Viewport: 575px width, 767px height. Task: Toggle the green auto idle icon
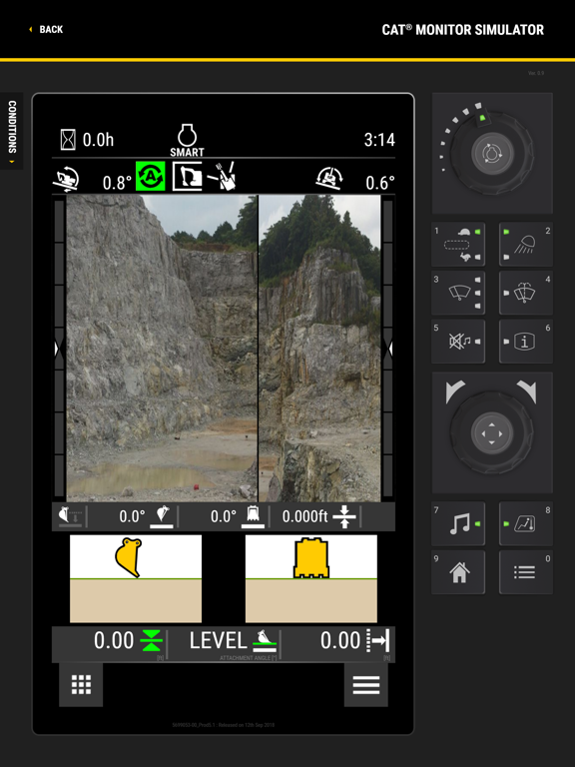pos(150,176)
